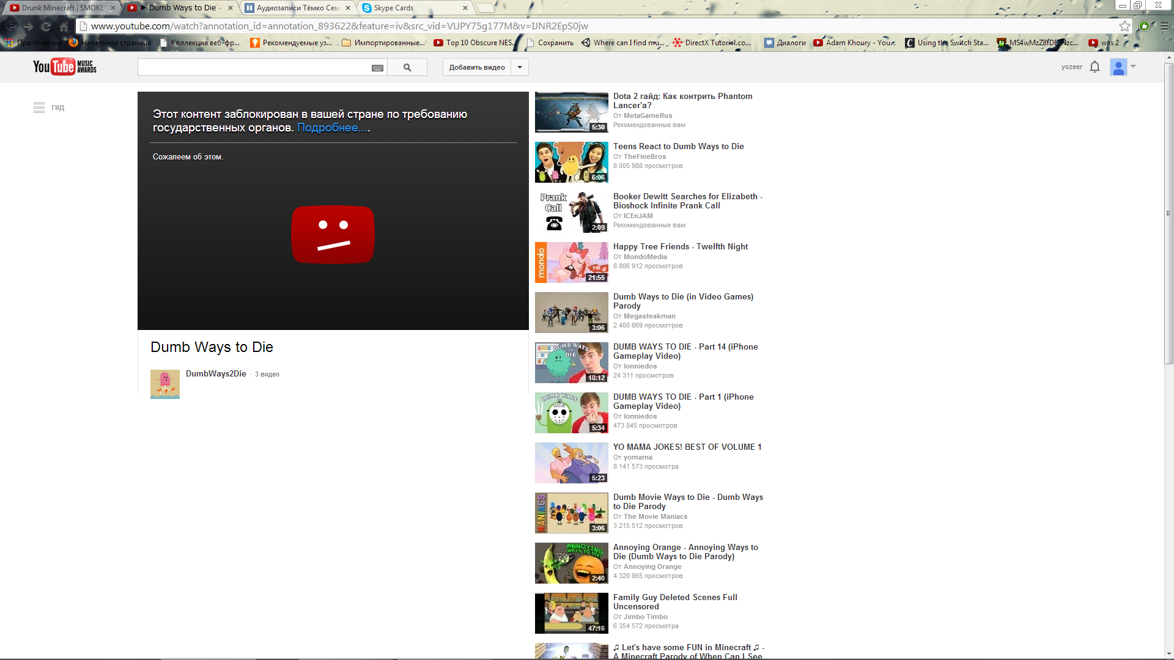Open Teens React to Dumb Ways thumbnail
Screen dimensions: 1174x660
pos(571,163)
